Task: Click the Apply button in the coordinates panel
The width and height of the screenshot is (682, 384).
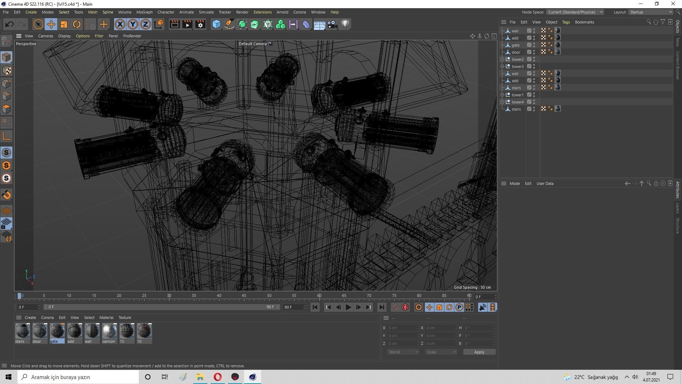Action: (479, 352)
